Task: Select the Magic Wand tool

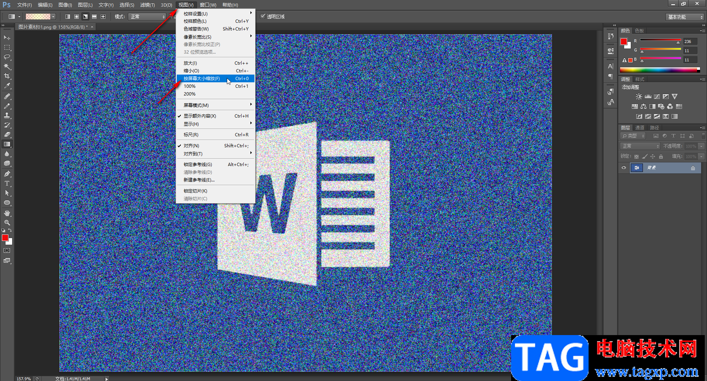Action: 7,67
